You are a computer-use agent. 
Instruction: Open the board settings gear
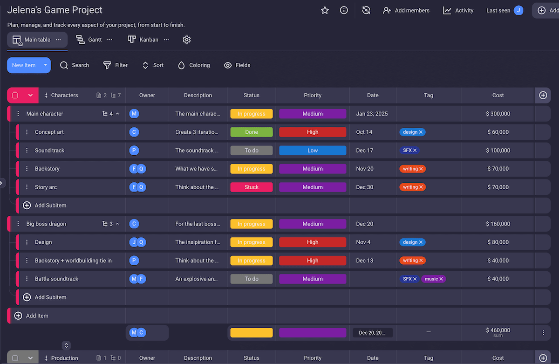click(x=187, y=40)
